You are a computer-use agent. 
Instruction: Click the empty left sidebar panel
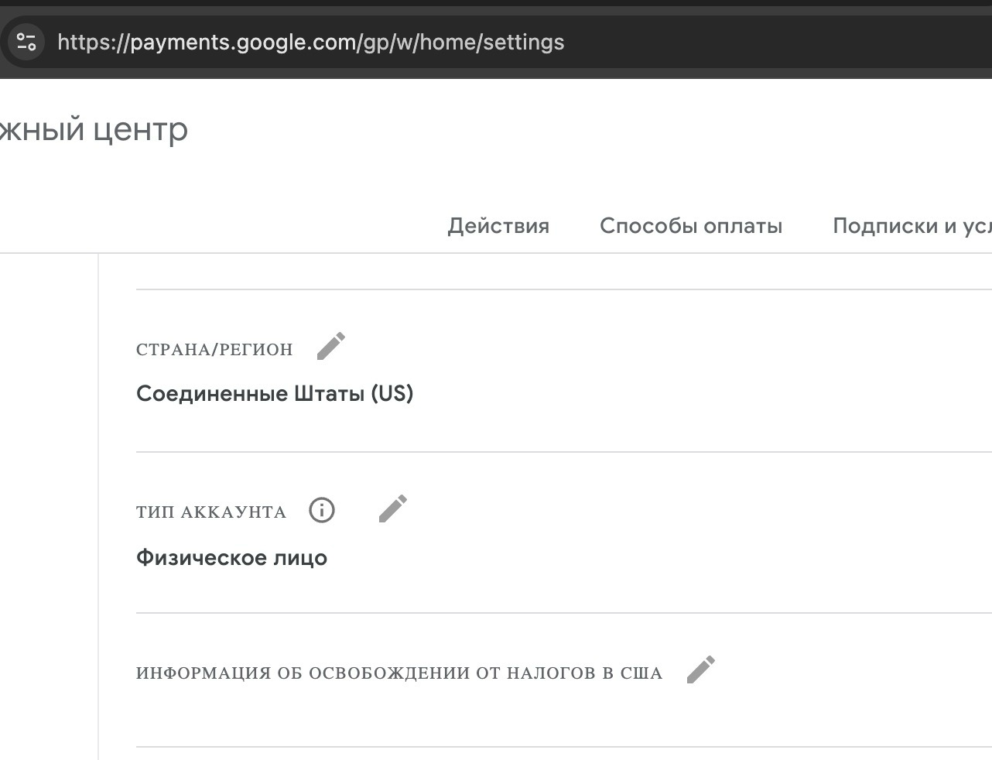coord(48,503)
